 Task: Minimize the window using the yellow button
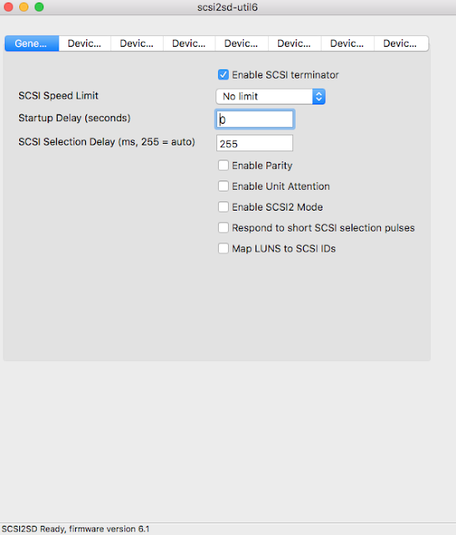(x=24, y=7)
